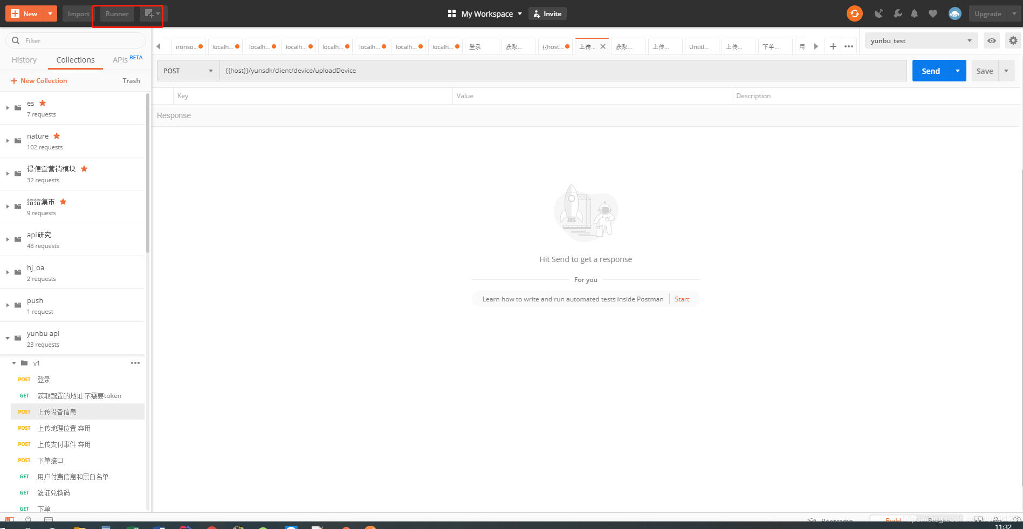Select the ironso... request tab
This screenshot has width=1023, height=529.
pyautogui.click(x=189, y=46)
